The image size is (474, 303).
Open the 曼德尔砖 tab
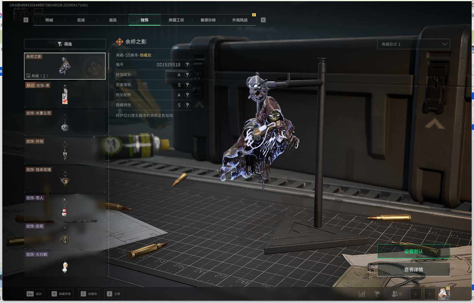pos(208,20)
